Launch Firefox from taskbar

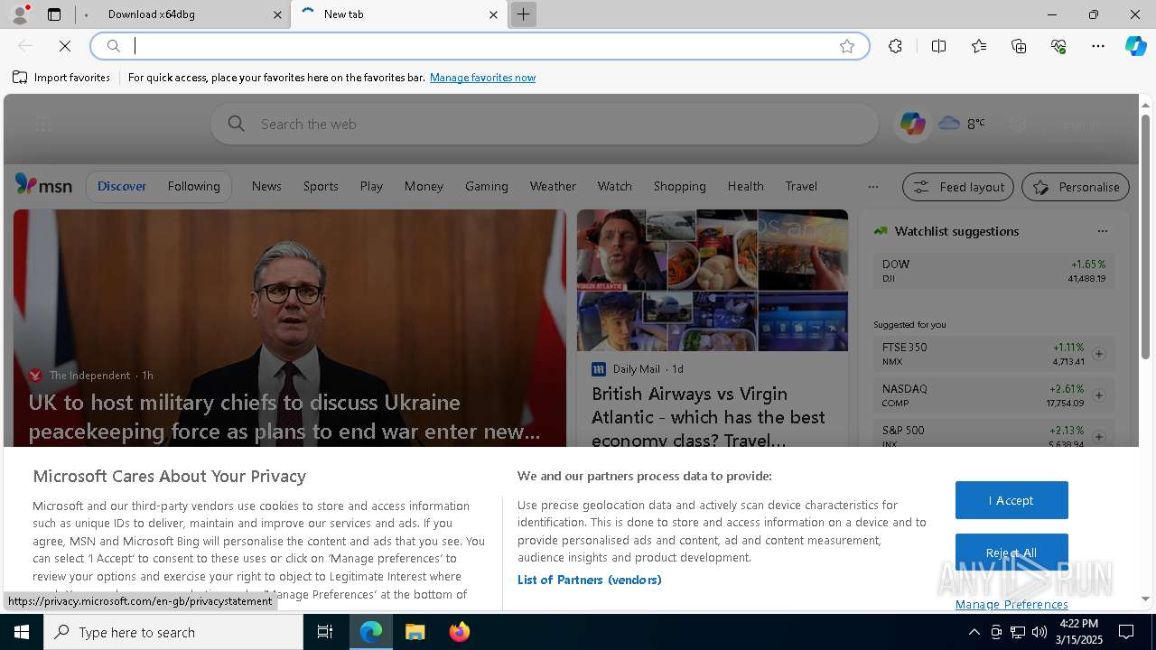tap(459, 632)
